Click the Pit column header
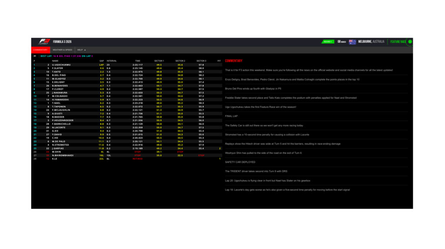Viewport: 445px width, 249px height. (219, 61)
